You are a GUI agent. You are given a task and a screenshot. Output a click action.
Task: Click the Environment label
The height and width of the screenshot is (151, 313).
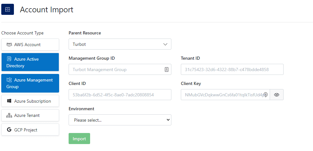[x=81, y=109]
